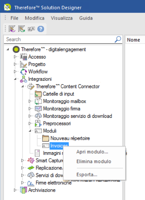This screenshot has width=145, height=200.
Task: Collapse the Therefore digitalengagement root node
Action: coord(8,49)
